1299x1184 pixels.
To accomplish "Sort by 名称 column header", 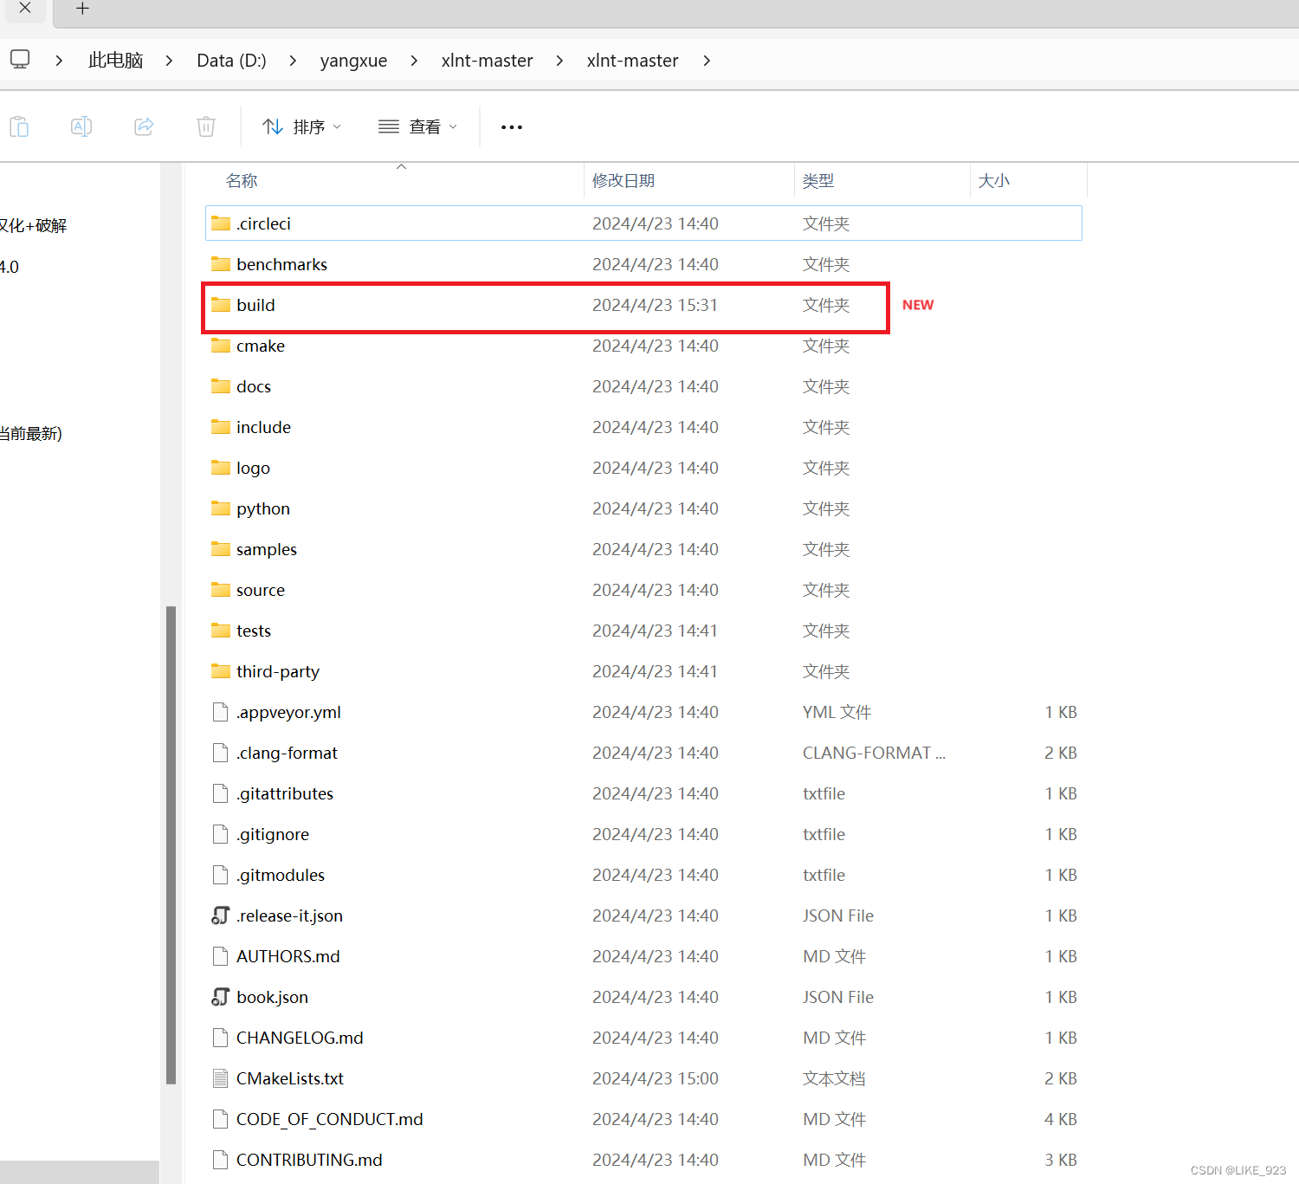I will (x=242, y=181).
